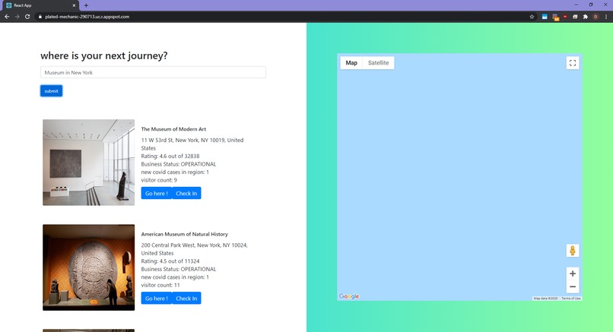
Task: View site info via the padlock icon
Action: pos(40,17)
